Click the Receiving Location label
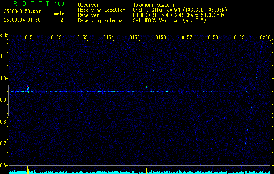The width and height of the screenshot is (274, 174). pos(101,10)
